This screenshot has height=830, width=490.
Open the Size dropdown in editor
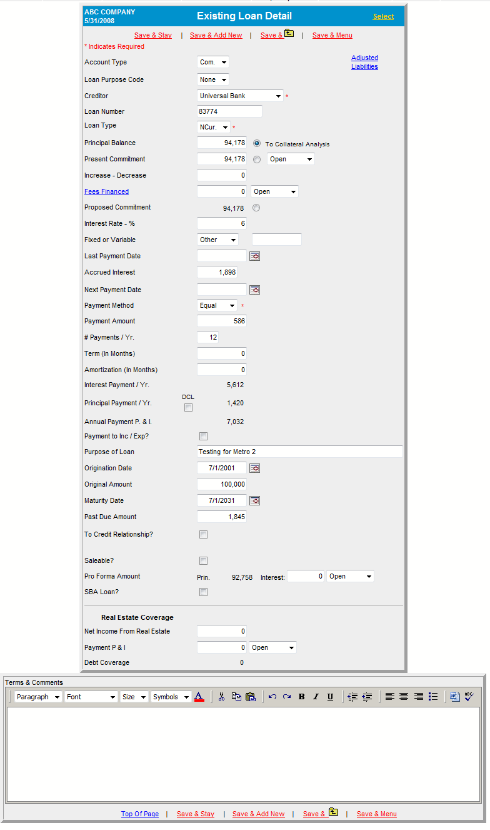tap(134, 697)
